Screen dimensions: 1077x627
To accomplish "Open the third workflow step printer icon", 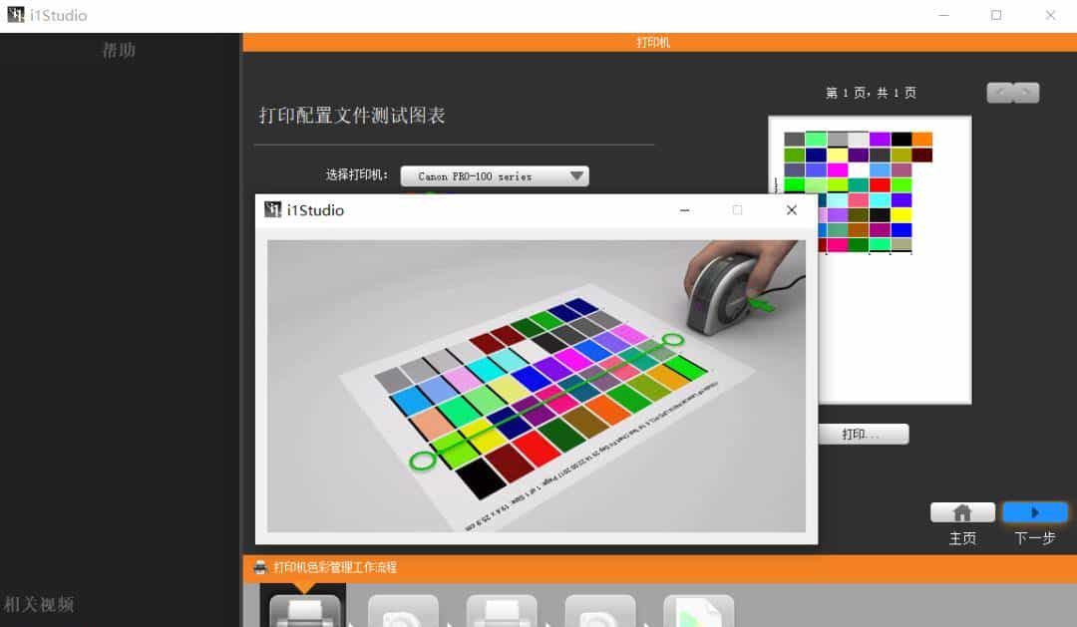I will click(502, 611).
